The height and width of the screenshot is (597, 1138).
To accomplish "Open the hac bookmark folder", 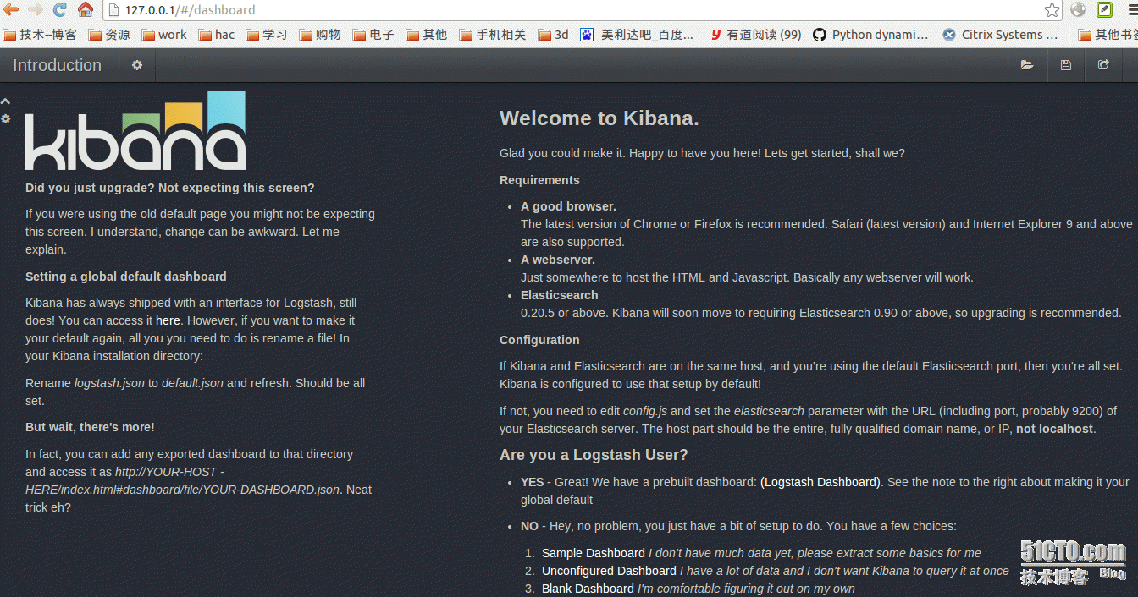I will tap(217, 35).
